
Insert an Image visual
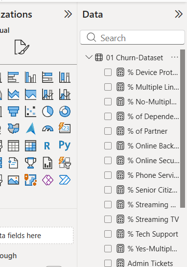point(13,180)
